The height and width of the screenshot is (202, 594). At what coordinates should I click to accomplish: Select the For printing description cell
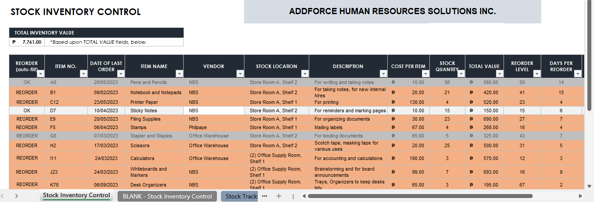click(x=348, y=102)
